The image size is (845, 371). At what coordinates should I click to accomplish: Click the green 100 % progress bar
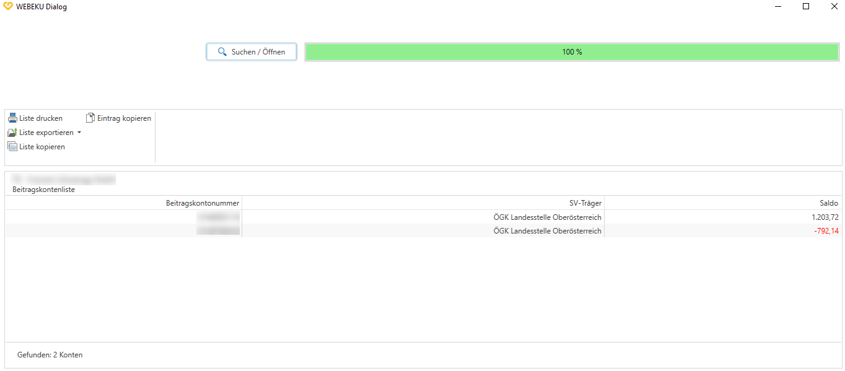(571, 51)
